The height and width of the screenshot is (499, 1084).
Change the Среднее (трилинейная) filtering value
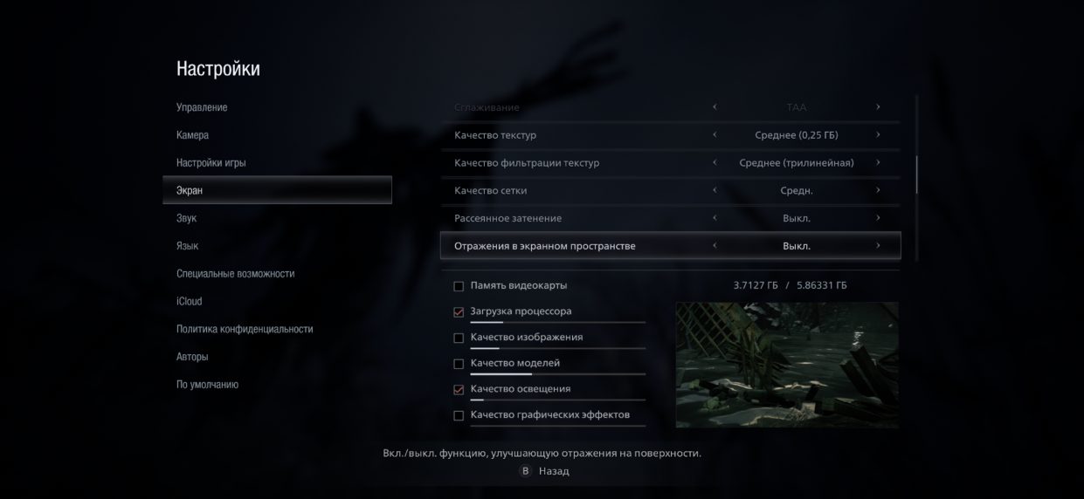tap(796, 163)
